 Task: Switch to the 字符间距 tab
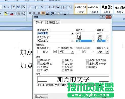point(52,22)
